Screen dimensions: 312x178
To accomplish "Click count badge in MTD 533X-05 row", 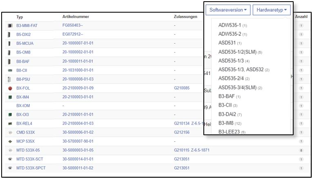I will 301,150.
